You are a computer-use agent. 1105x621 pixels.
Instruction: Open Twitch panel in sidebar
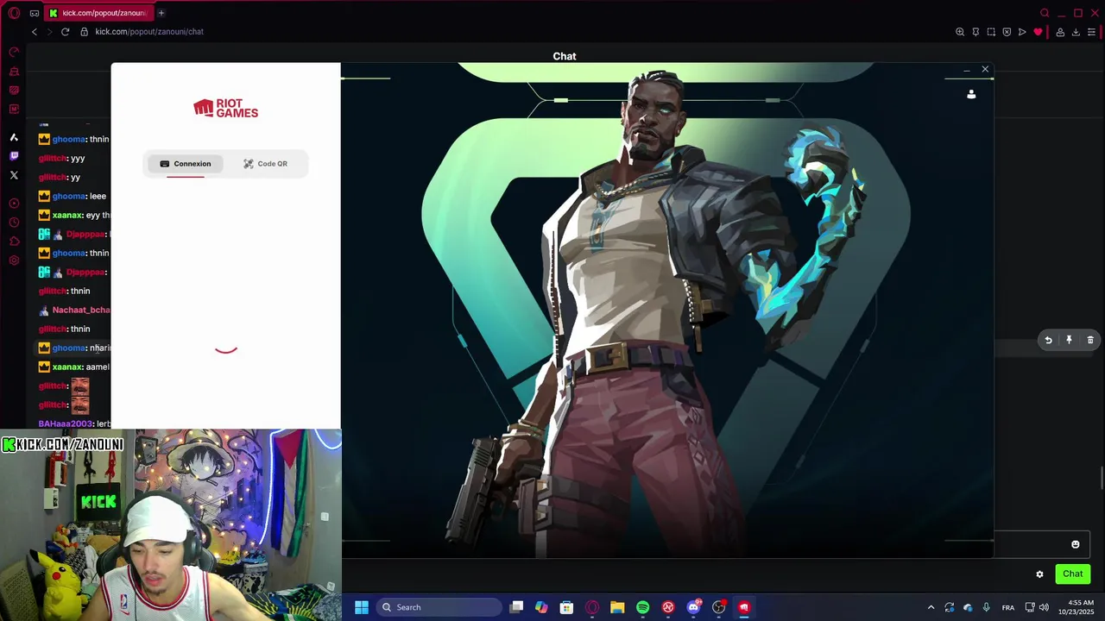click(x=14, y=156)
